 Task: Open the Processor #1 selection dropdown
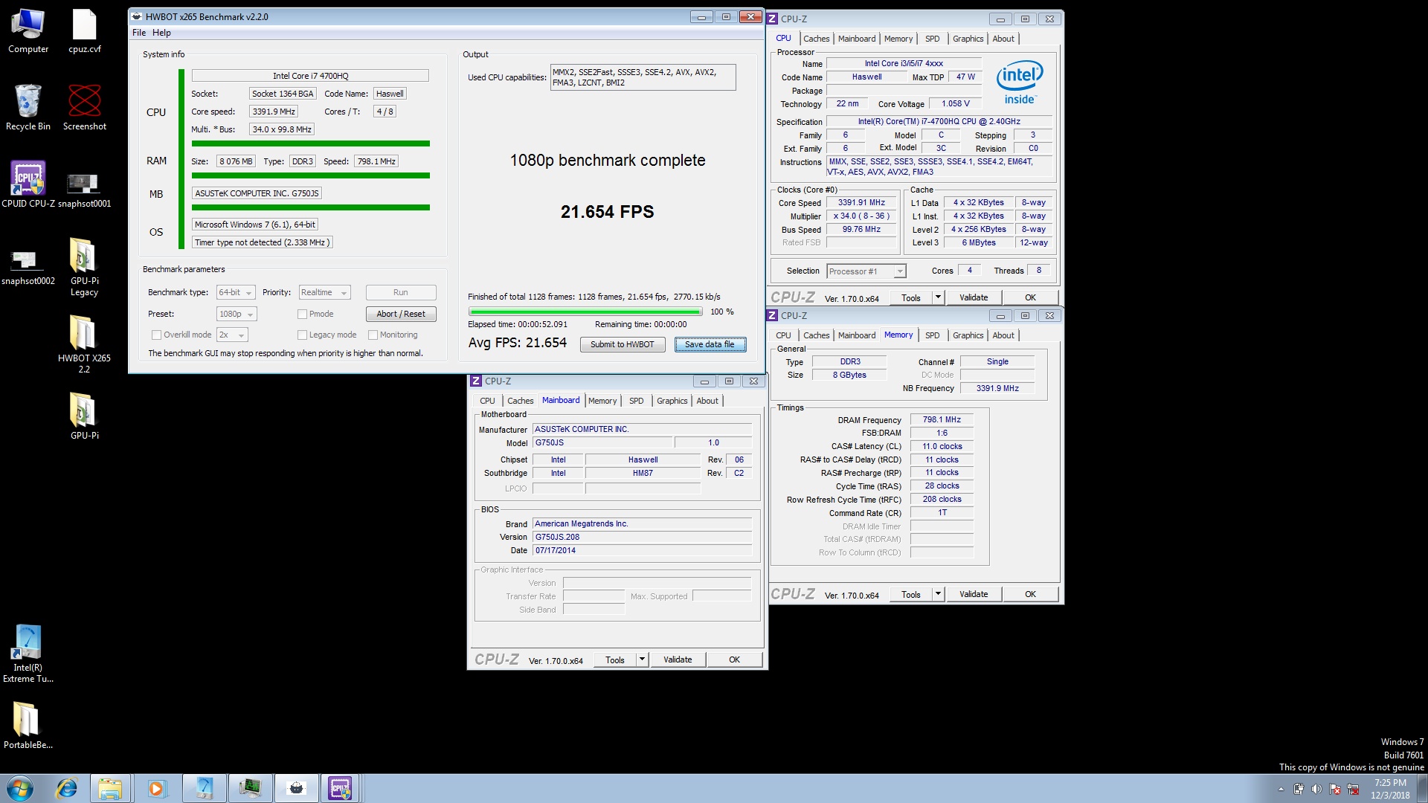(x=866, y=271)
